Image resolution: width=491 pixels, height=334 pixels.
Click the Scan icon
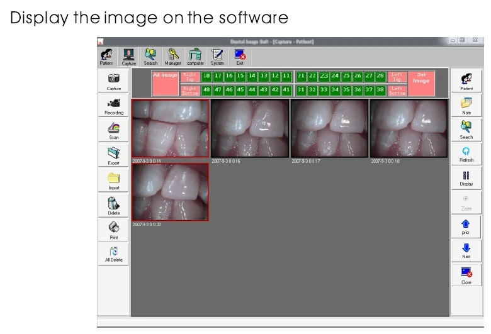tap(113, 131)
